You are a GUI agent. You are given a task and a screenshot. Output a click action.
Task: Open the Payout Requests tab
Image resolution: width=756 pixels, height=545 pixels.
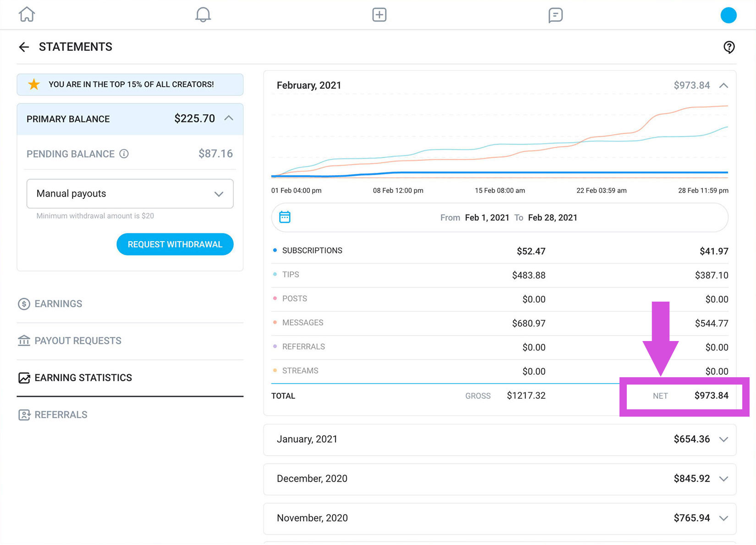(78, 341)
